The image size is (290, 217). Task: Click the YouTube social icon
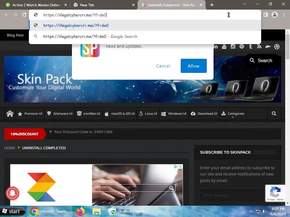click(x=224, y=47)
